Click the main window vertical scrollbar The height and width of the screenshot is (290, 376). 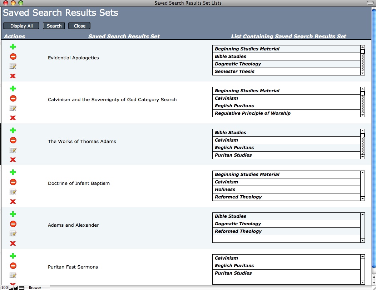[x=373, y=143]
